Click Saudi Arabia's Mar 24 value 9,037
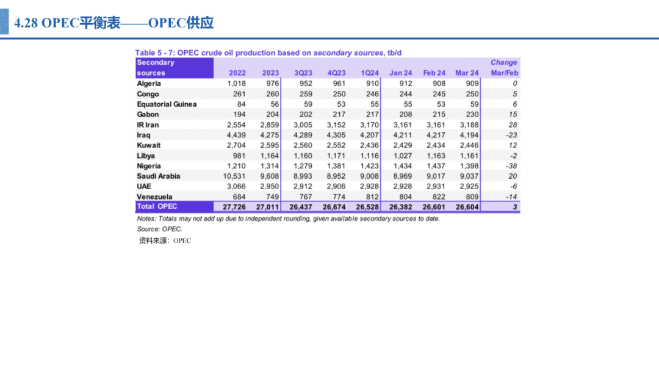 point(469,176)
